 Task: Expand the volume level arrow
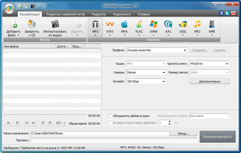point(64,123)
